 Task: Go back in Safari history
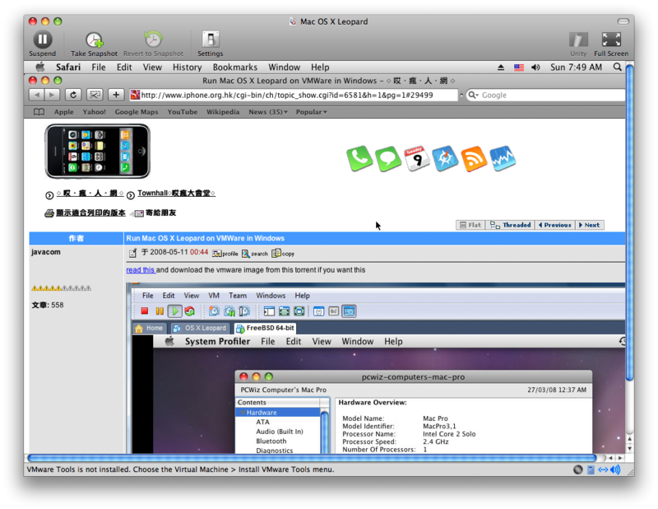coord(36,95)
